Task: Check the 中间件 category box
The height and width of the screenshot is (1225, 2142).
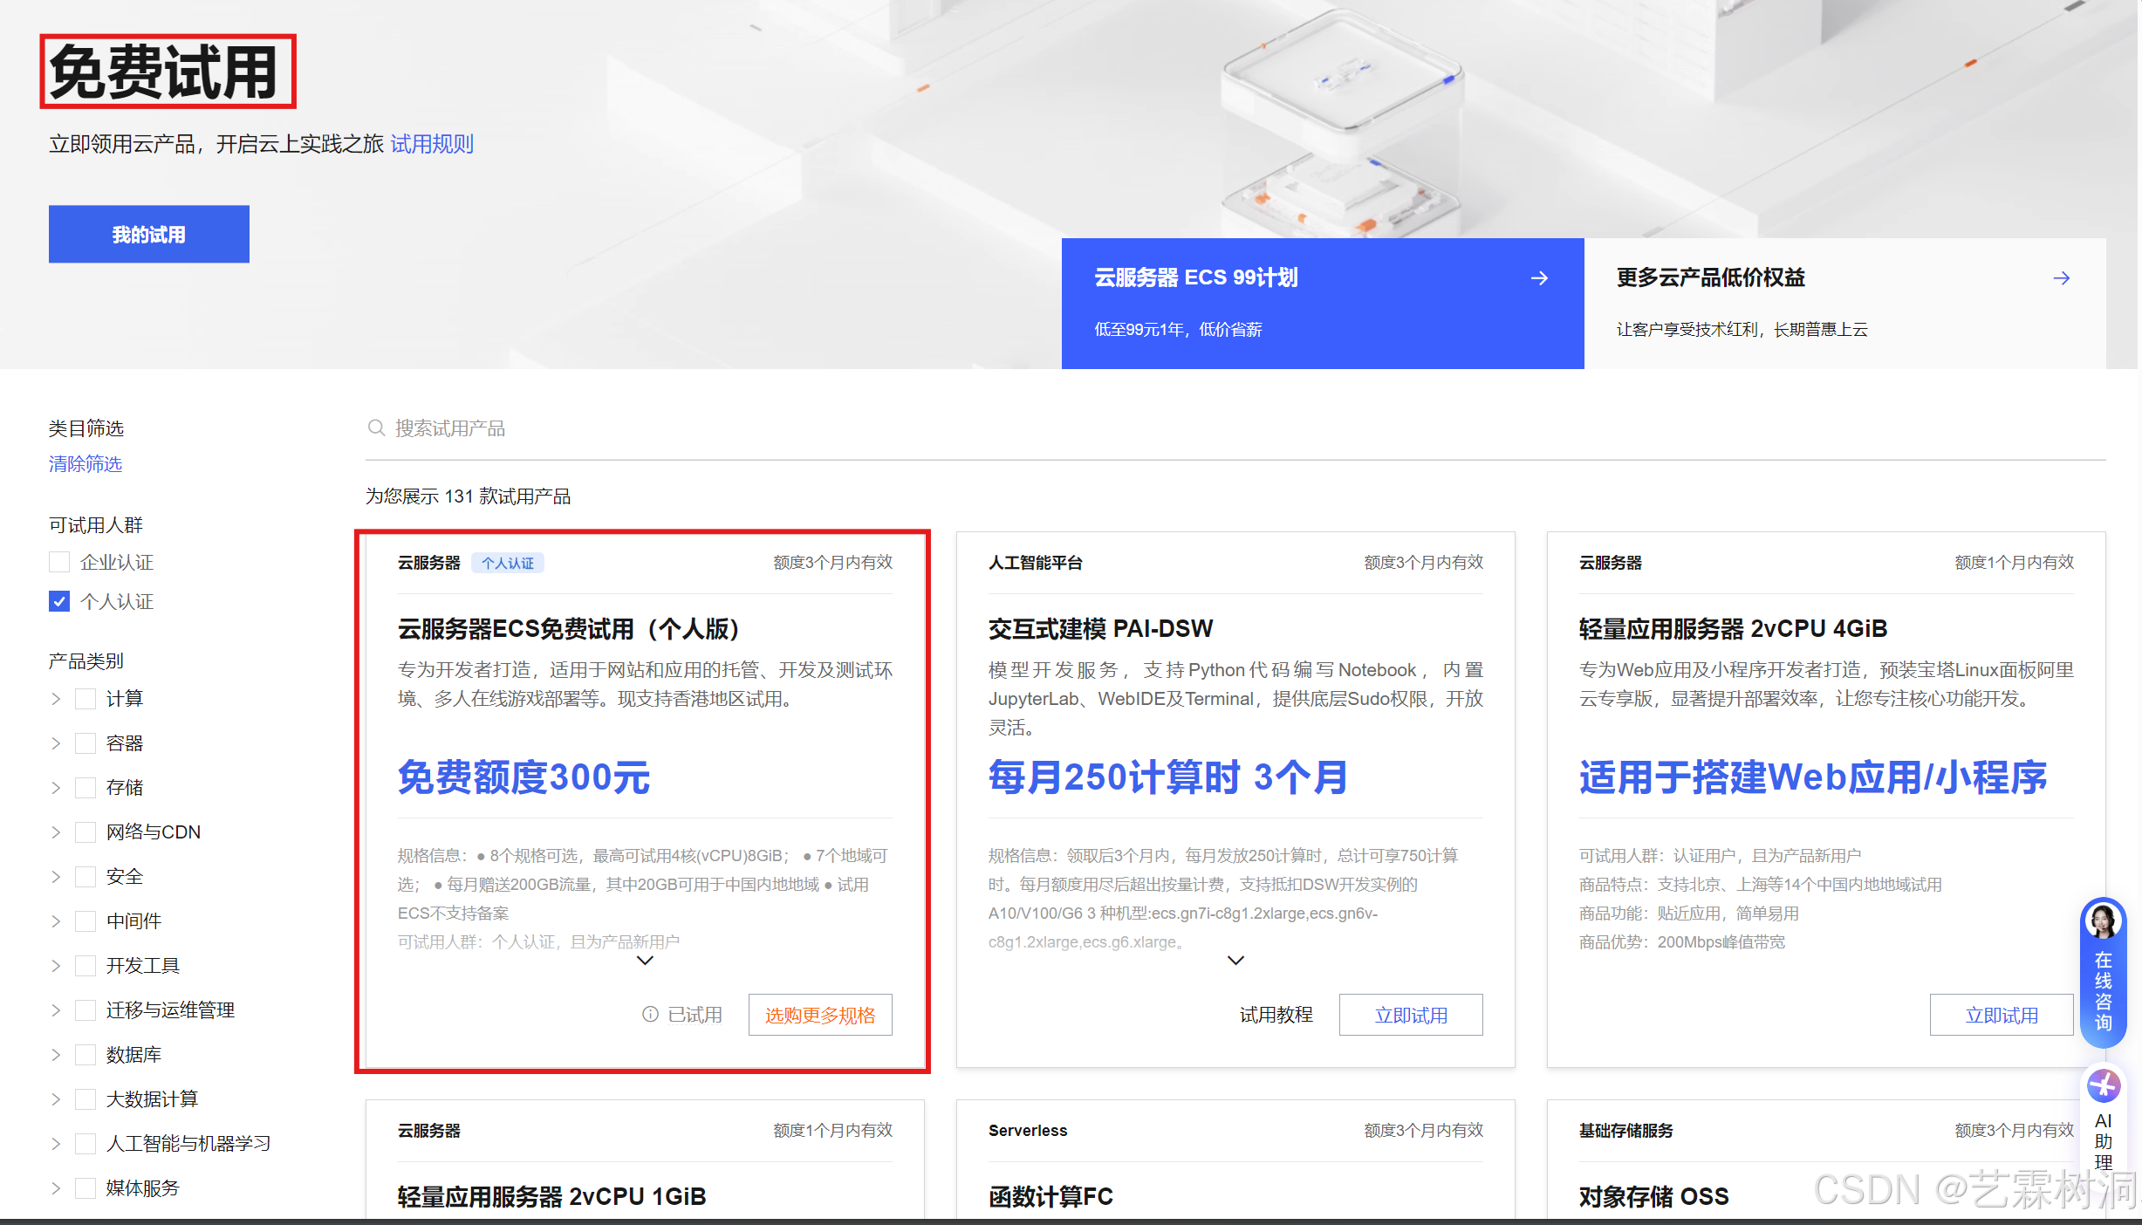Action: click(86, 920)
